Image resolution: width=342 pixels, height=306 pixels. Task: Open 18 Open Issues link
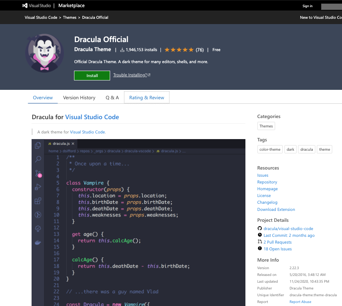[x=277, y=249]
